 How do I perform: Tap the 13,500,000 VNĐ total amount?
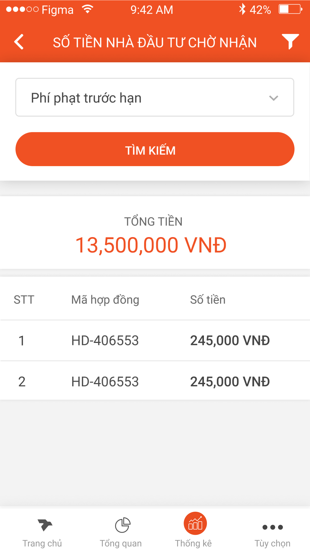click(x=151, y=245)
